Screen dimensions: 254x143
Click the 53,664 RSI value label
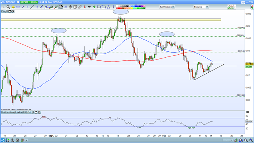pyautogui.click(x=249, y=122)
